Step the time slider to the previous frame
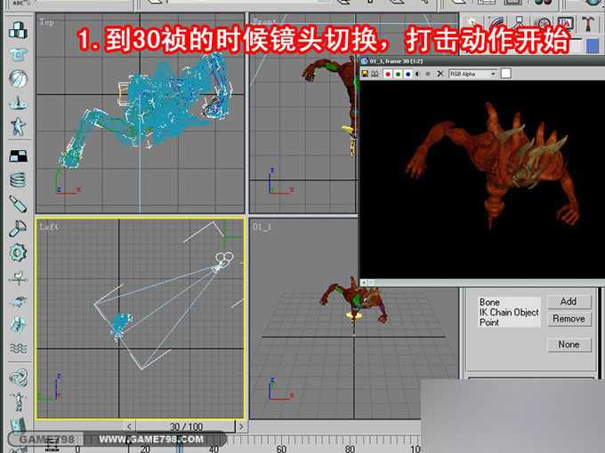The image size is (605, 453). pyautogui.click(x=130, y=426)
